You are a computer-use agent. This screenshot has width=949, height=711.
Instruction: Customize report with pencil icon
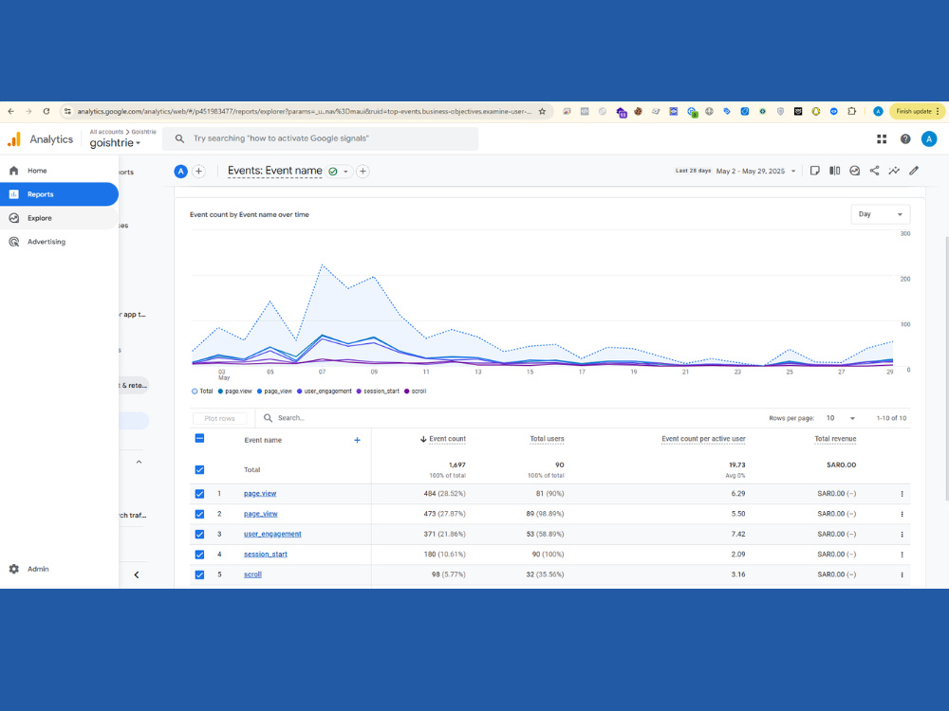click(914, 171)
